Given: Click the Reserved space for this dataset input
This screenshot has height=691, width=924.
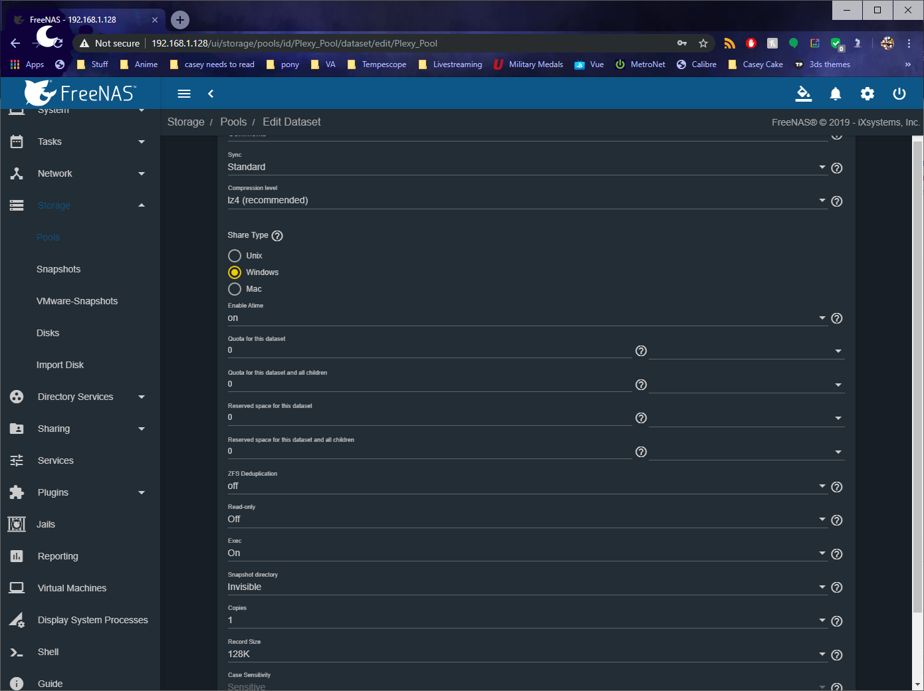Looking at the screenshot, I should (429, 417).
